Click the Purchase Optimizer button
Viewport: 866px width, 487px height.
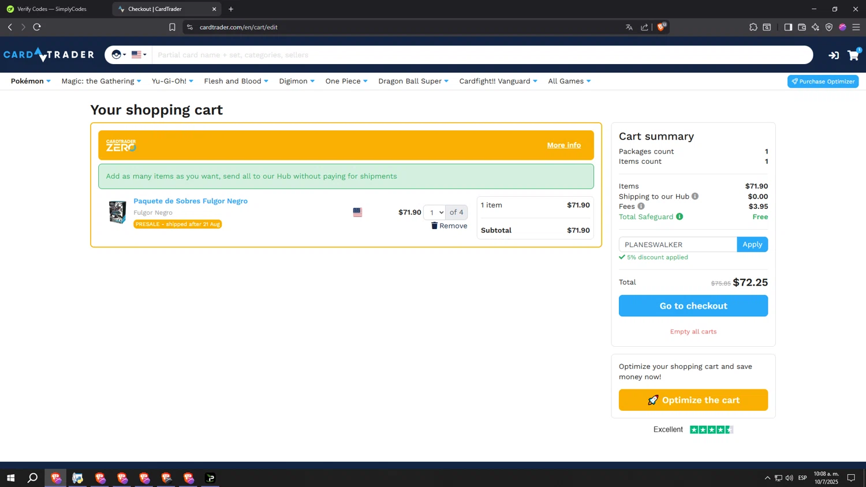tap(823, 81)
